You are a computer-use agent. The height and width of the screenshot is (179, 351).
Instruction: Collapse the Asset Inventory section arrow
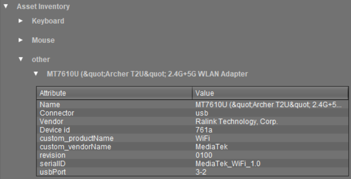click(x=6, y=7)
